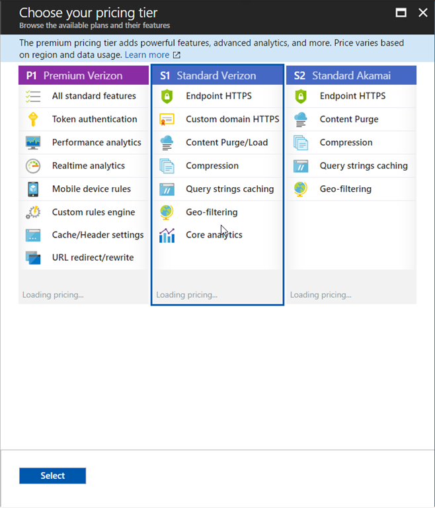Click Query strings caching icon in S1
This screenshot has width=435, height=508.
click(x=167, y=189)
